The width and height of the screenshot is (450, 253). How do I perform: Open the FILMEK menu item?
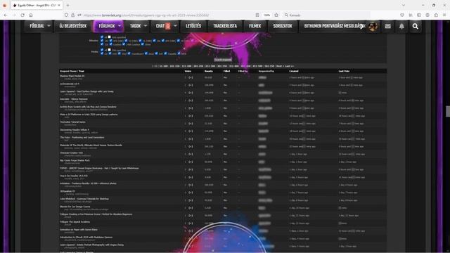coord(255,26)
